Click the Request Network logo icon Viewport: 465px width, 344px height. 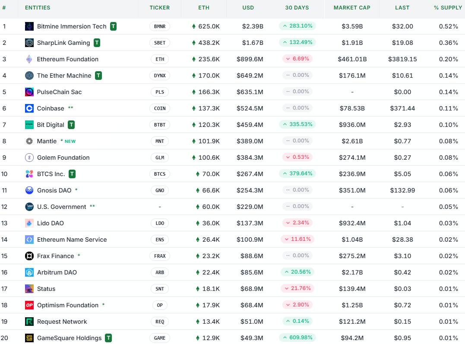(29, 322)
